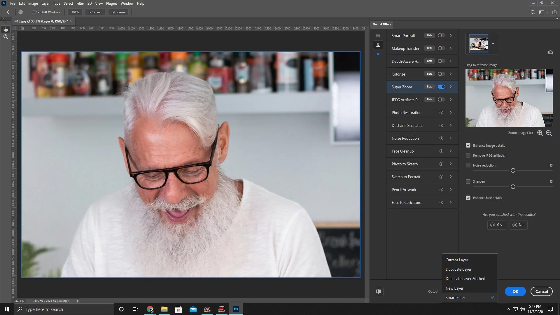Open the featured filters sliders icon
560x315 pixels.
378,36
